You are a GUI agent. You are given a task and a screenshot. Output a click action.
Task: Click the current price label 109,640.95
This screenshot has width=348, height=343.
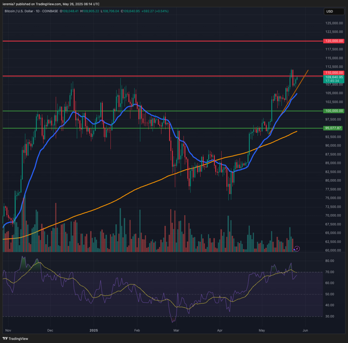pos(334,77)
